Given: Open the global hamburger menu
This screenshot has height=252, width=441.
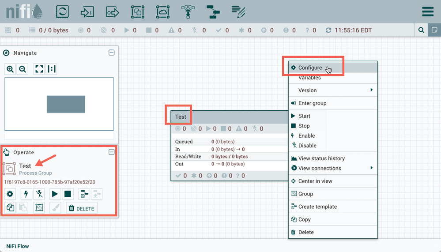Looking at the screenshot, I should (427, 11).
